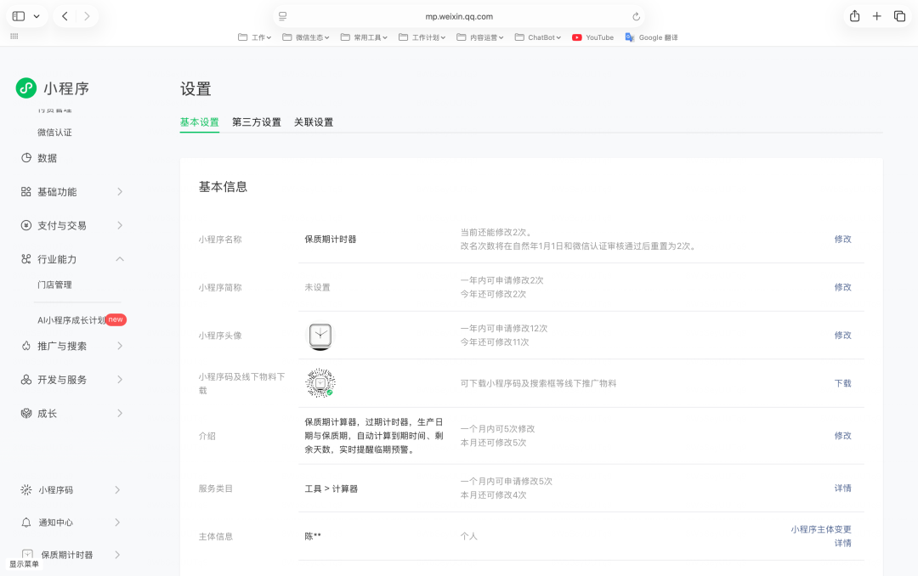The image size is (918, 576).
Task: Select the 行业能力 scissors-style icon
Action: pyautogui.click(x=25, y=259)
